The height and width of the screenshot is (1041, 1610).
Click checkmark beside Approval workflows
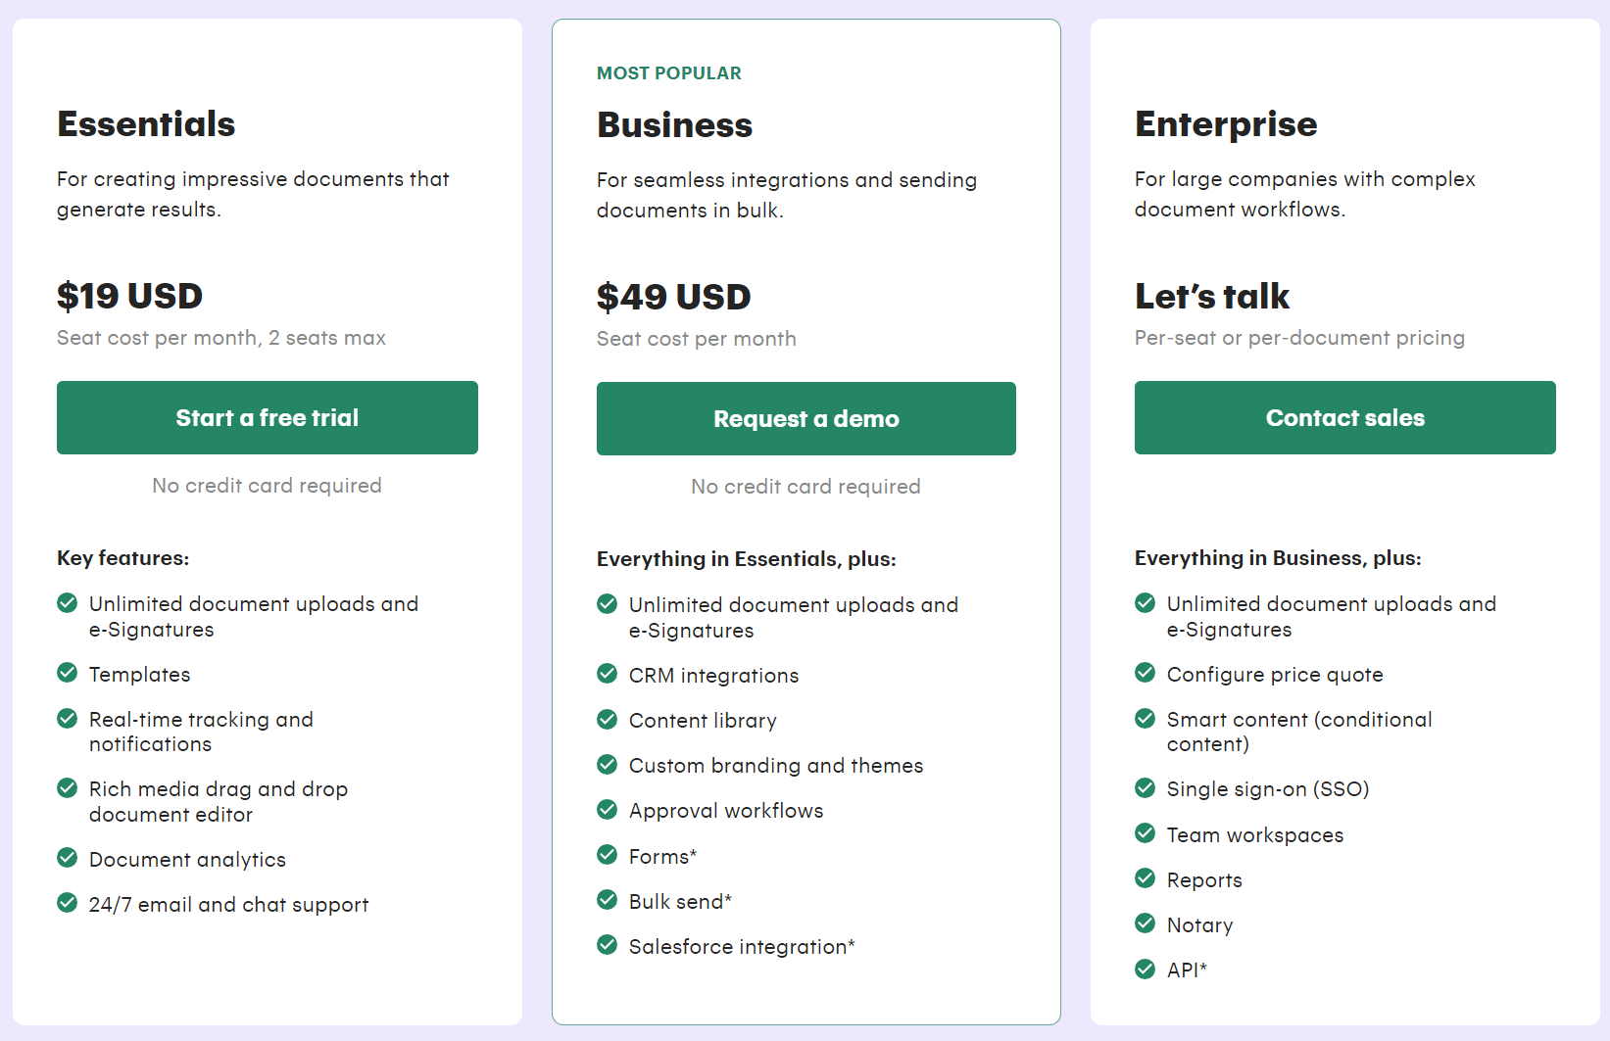(x=608, y=809)
